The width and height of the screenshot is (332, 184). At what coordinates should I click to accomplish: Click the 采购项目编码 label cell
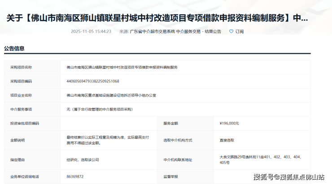pos(21,81)
